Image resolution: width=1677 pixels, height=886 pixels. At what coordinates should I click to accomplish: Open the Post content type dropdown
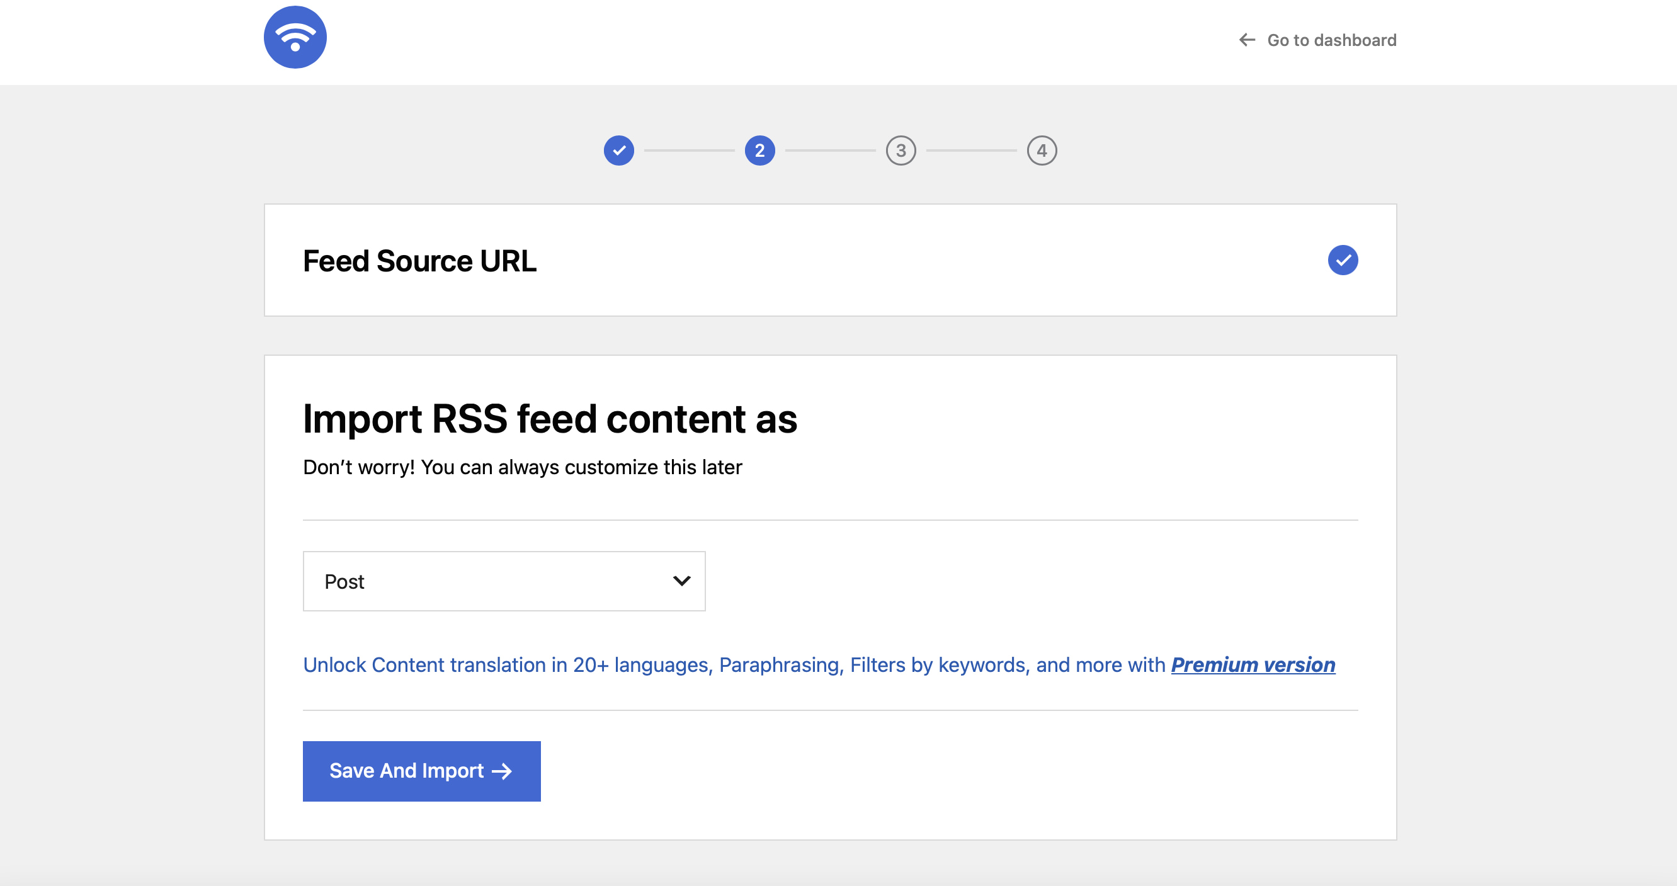[503, 581]
